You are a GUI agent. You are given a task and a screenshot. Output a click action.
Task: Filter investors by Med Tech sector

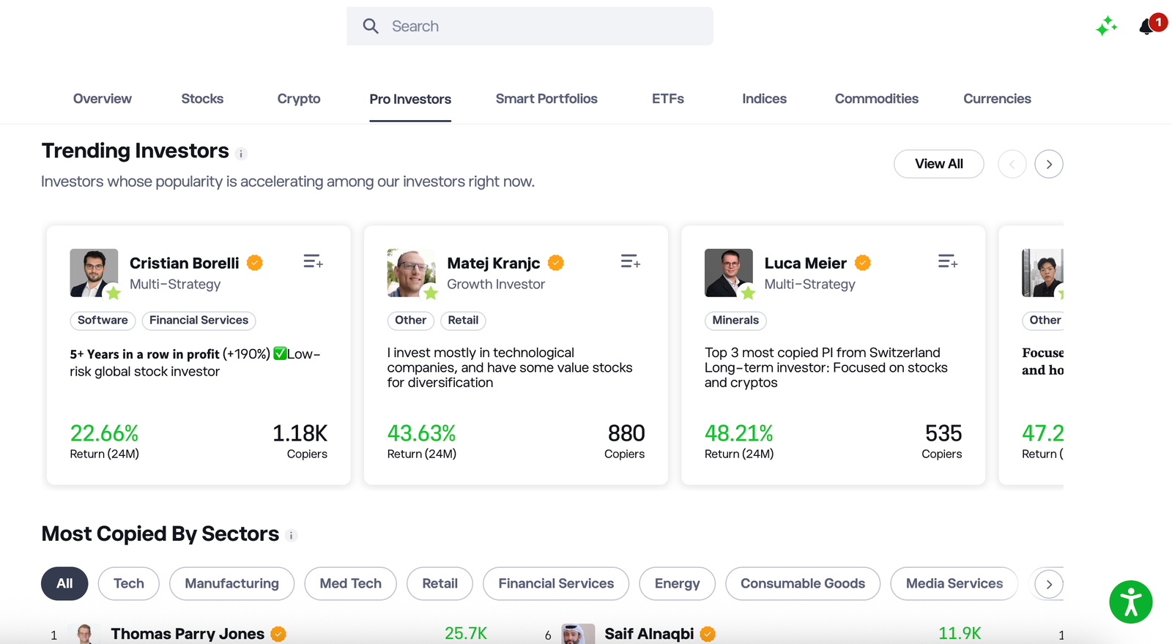tap(350, 583)
